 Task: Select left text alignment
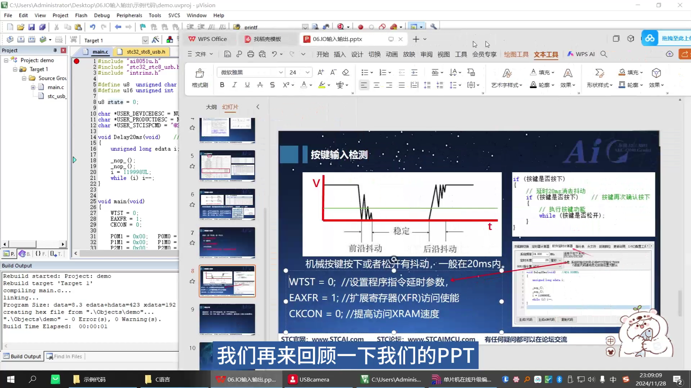pyautogui.click(x=364, y=85)
